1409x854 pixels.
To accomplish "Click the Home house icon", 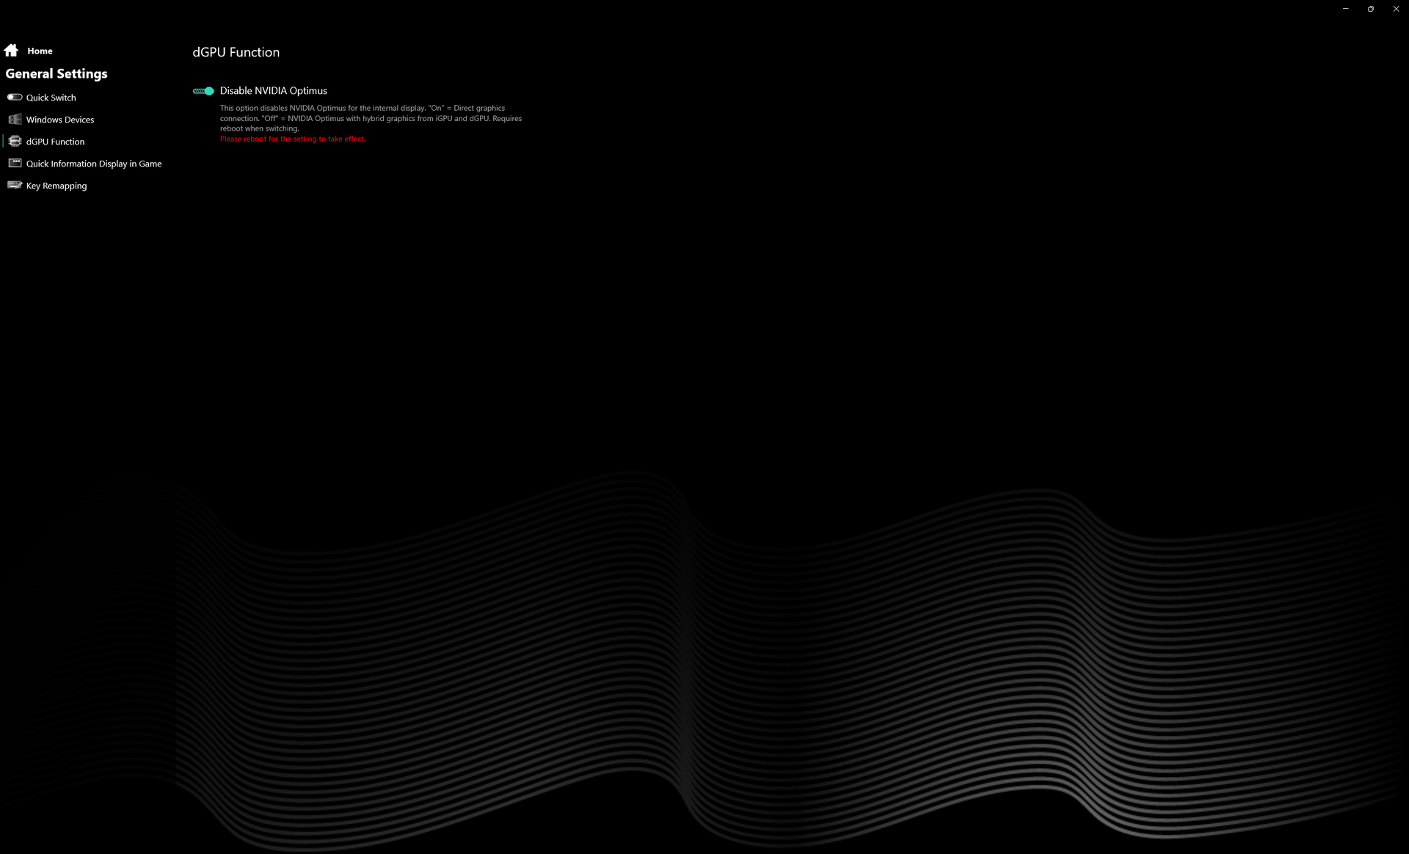I will point(11,51).
